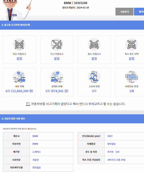The image size is (144, 172).
Task: Click the 1회 plate change count
Action: point(132,91)
